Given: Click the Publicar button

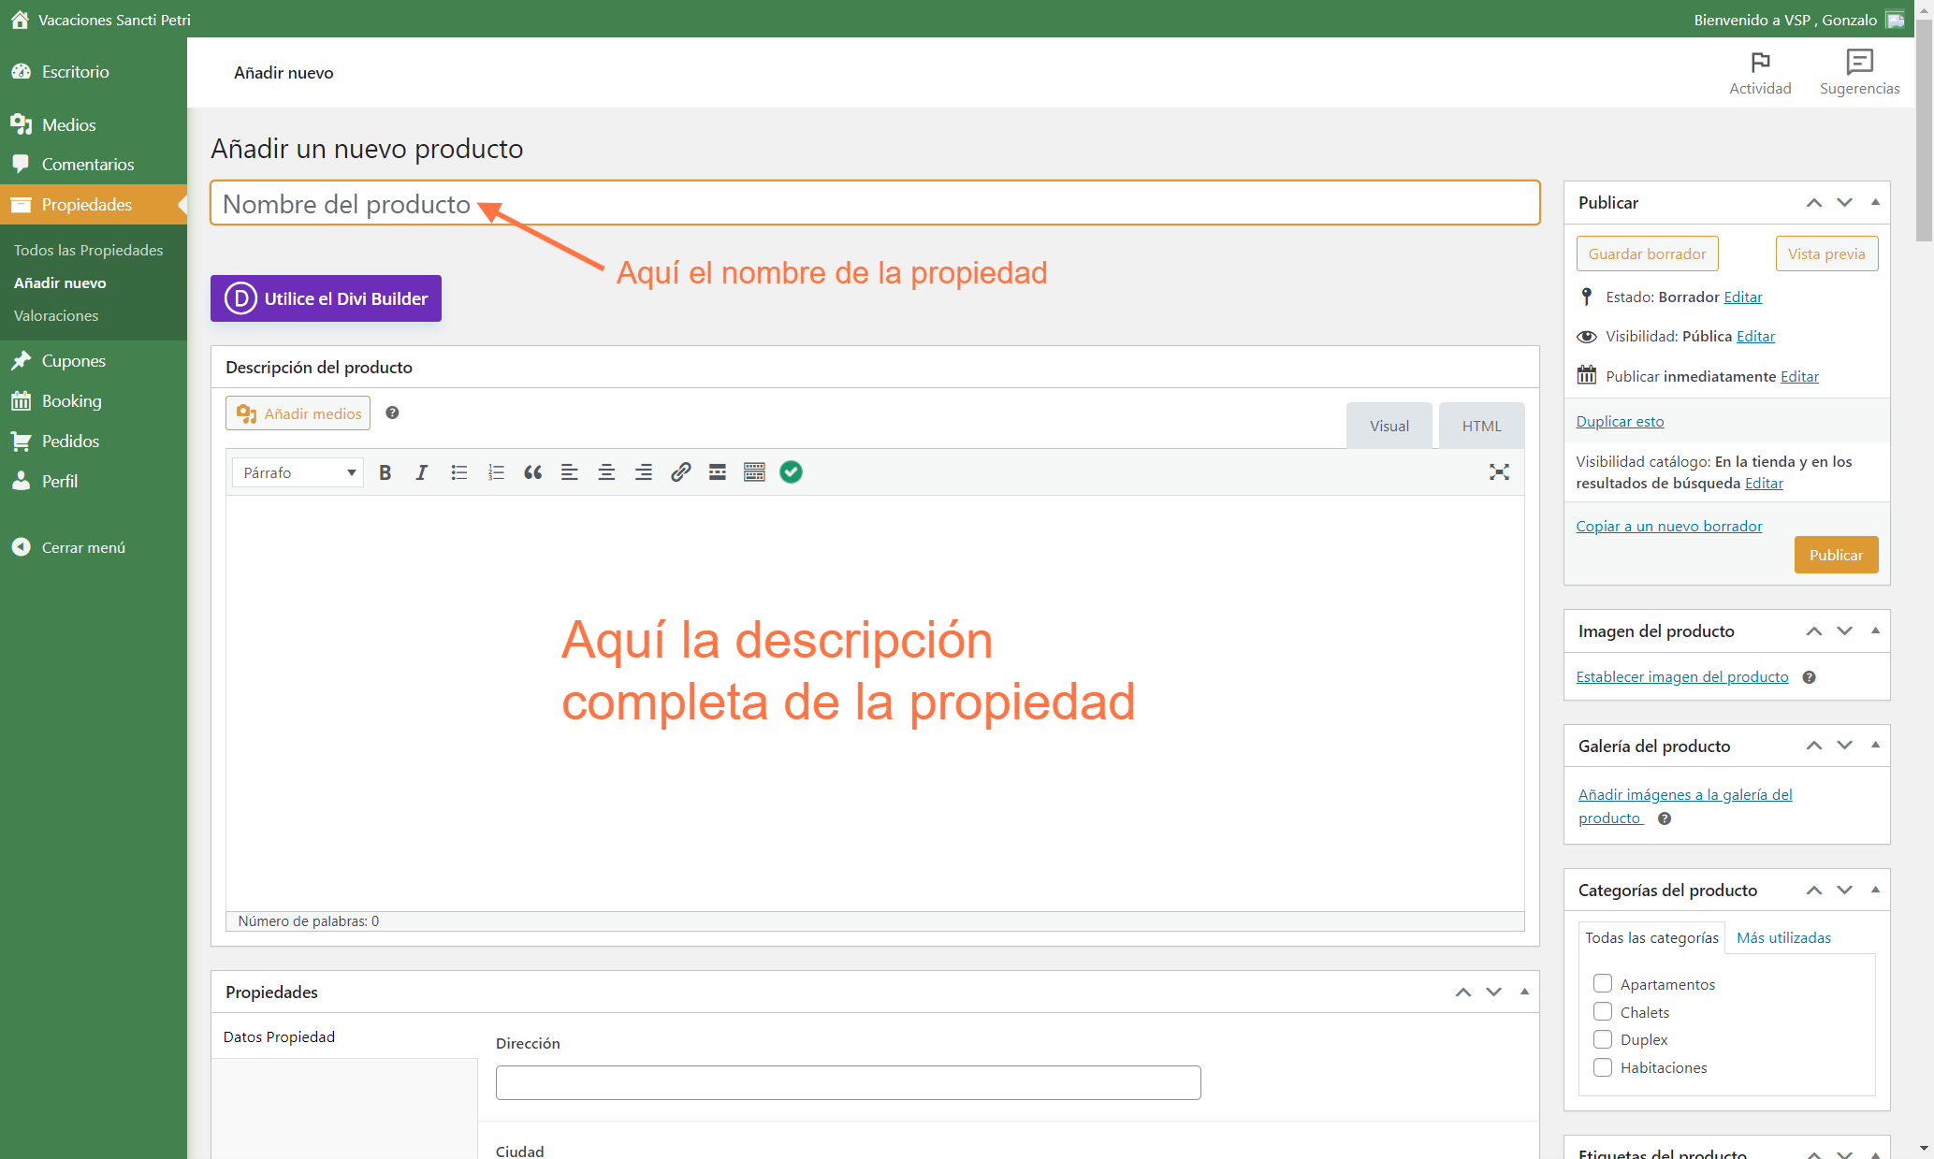Looking at the screenshot, I should pos(1836,555).
